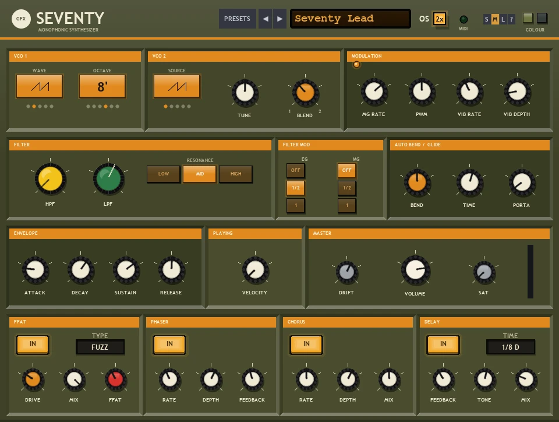Click the red FFAT knob
The image size is (559, 422).
pyautogui.click(x=115, y=379)
